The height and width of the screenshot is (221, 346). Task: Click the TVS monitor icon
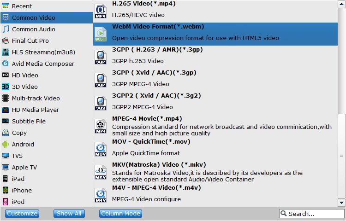click(5, 156)
